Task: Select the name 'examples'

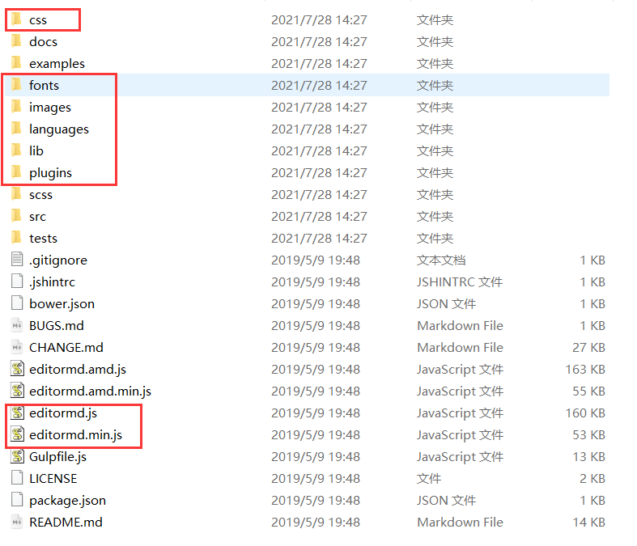Action: click(x=57, y=64)
